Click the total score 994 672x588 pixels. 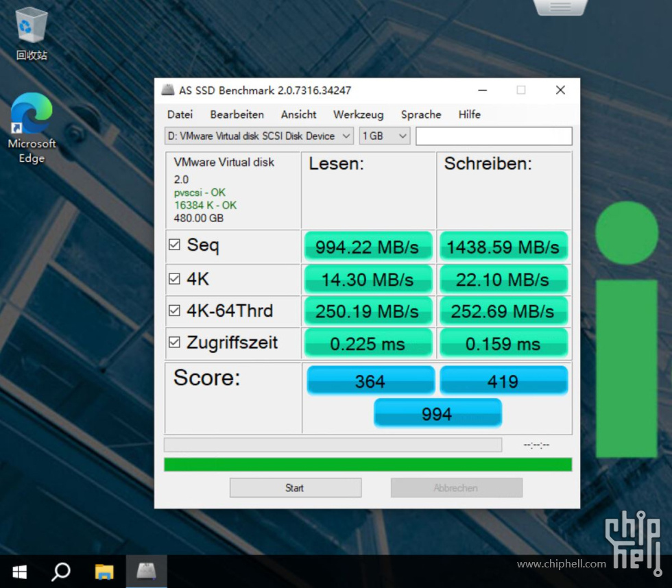[x=437, y=413]
